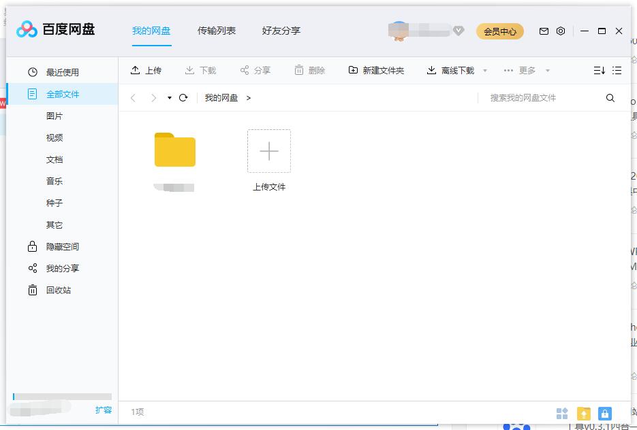637x430 pixels.
Task: Click the 1项 item count text
Action: (x=138, y=412)
